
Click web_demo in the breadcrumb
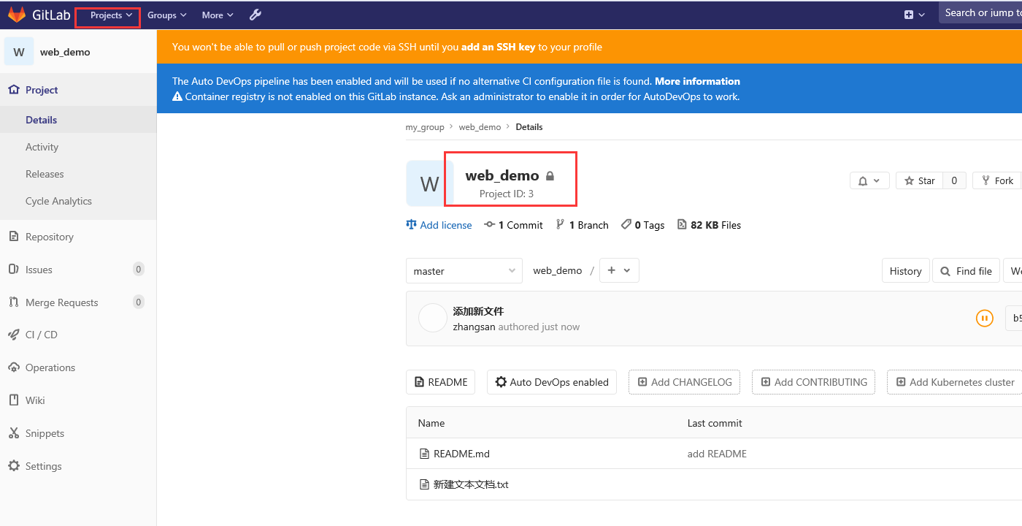(x=480, y=127)
